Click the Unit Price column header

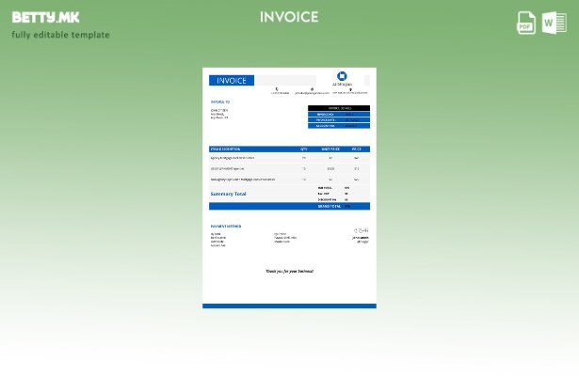[x=330, y=149]
